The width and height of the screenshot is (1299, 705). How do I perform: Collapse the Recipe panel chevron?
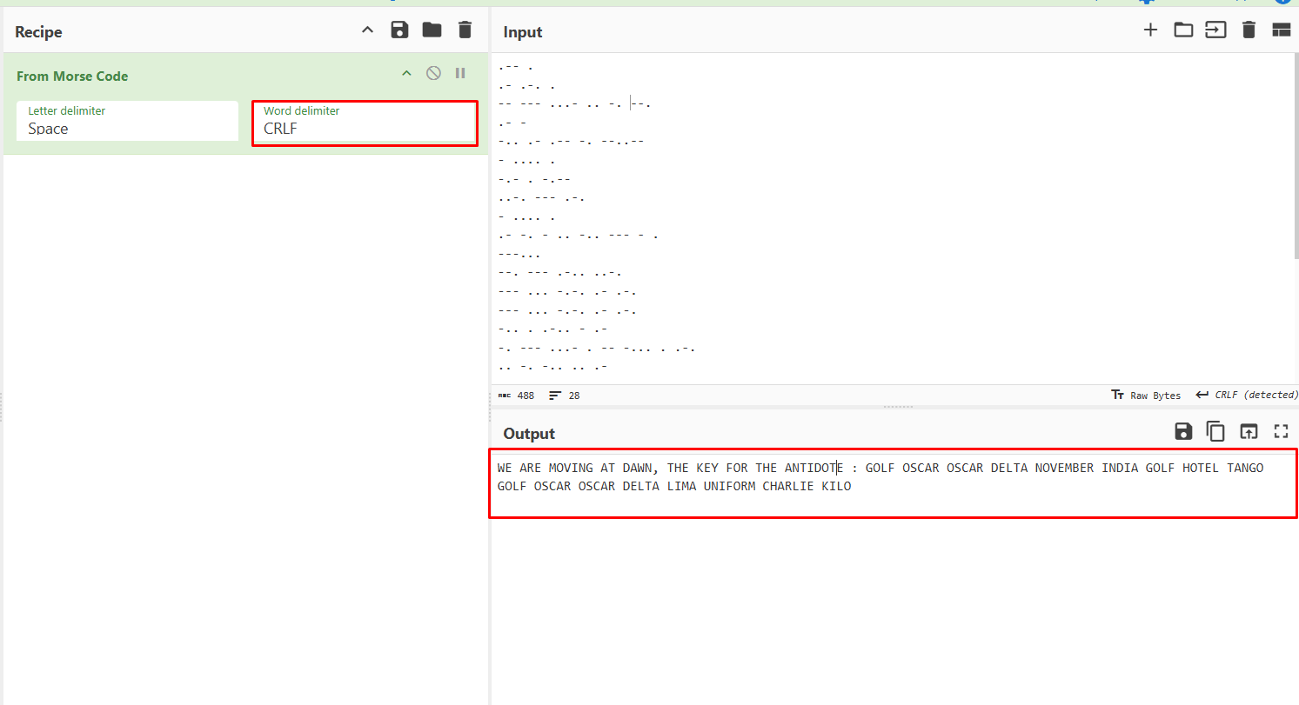[367, 30]
